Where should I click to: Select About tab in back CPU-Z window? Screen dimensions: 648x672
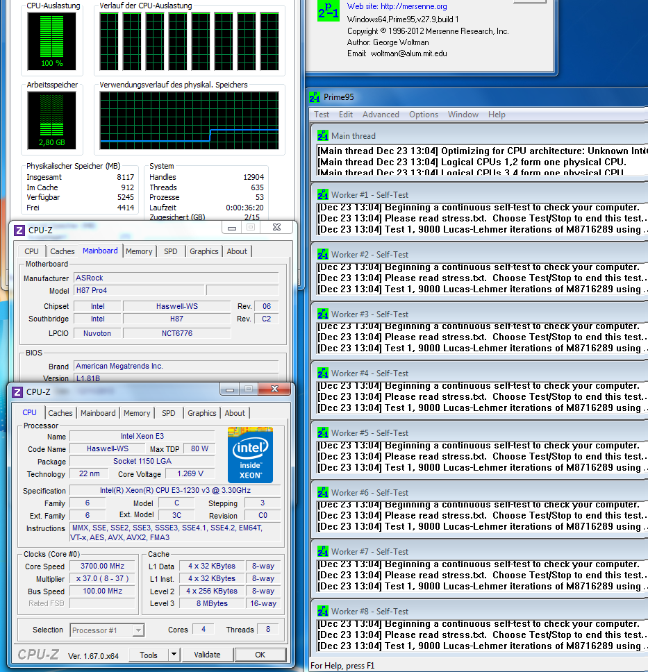(x=237, y=251)
